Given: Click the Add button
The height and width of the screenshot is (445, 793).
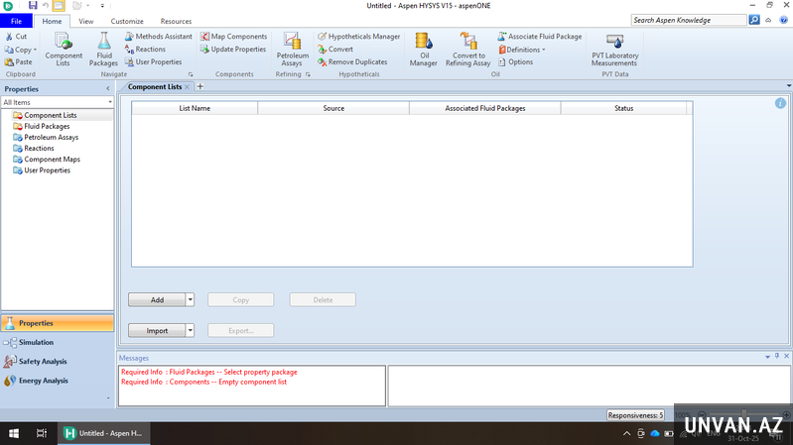Looking at the screenshot, I should pyautogui.click(x=157, y=299).
